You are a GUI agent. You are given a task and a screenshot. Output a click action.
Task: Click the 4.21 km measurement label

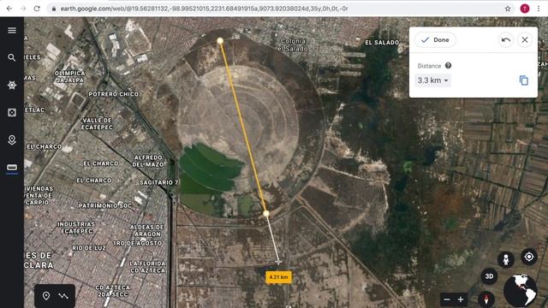pyautogui.click(x=278, y=277)
